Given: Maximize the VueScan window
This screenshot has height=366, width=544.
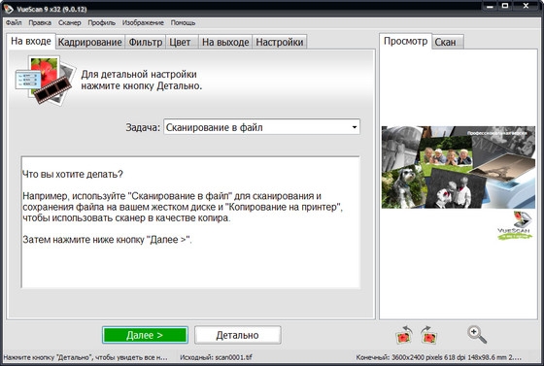Looking at the screenshot, I should (505, 6).
